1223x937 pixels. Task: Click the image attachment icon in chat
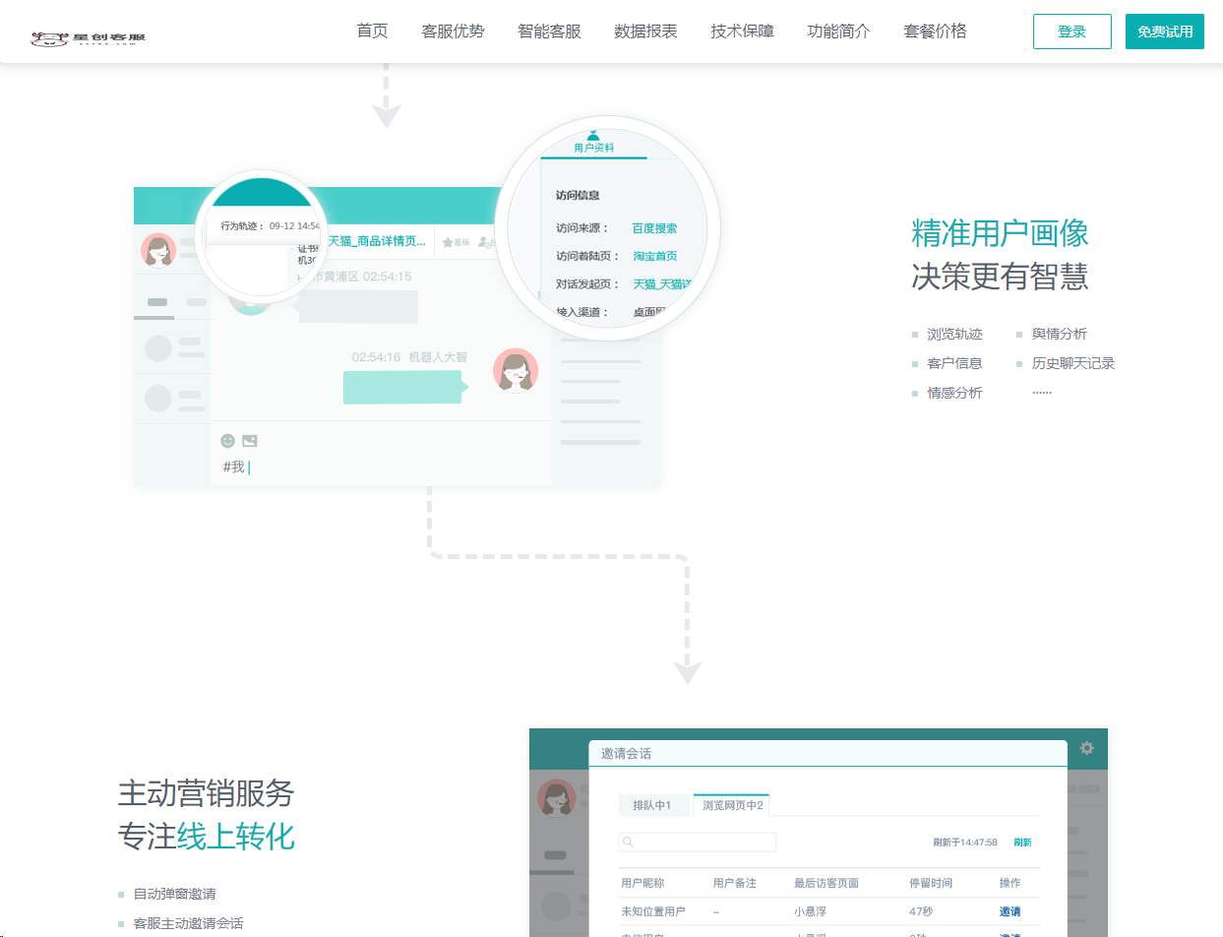250,441
